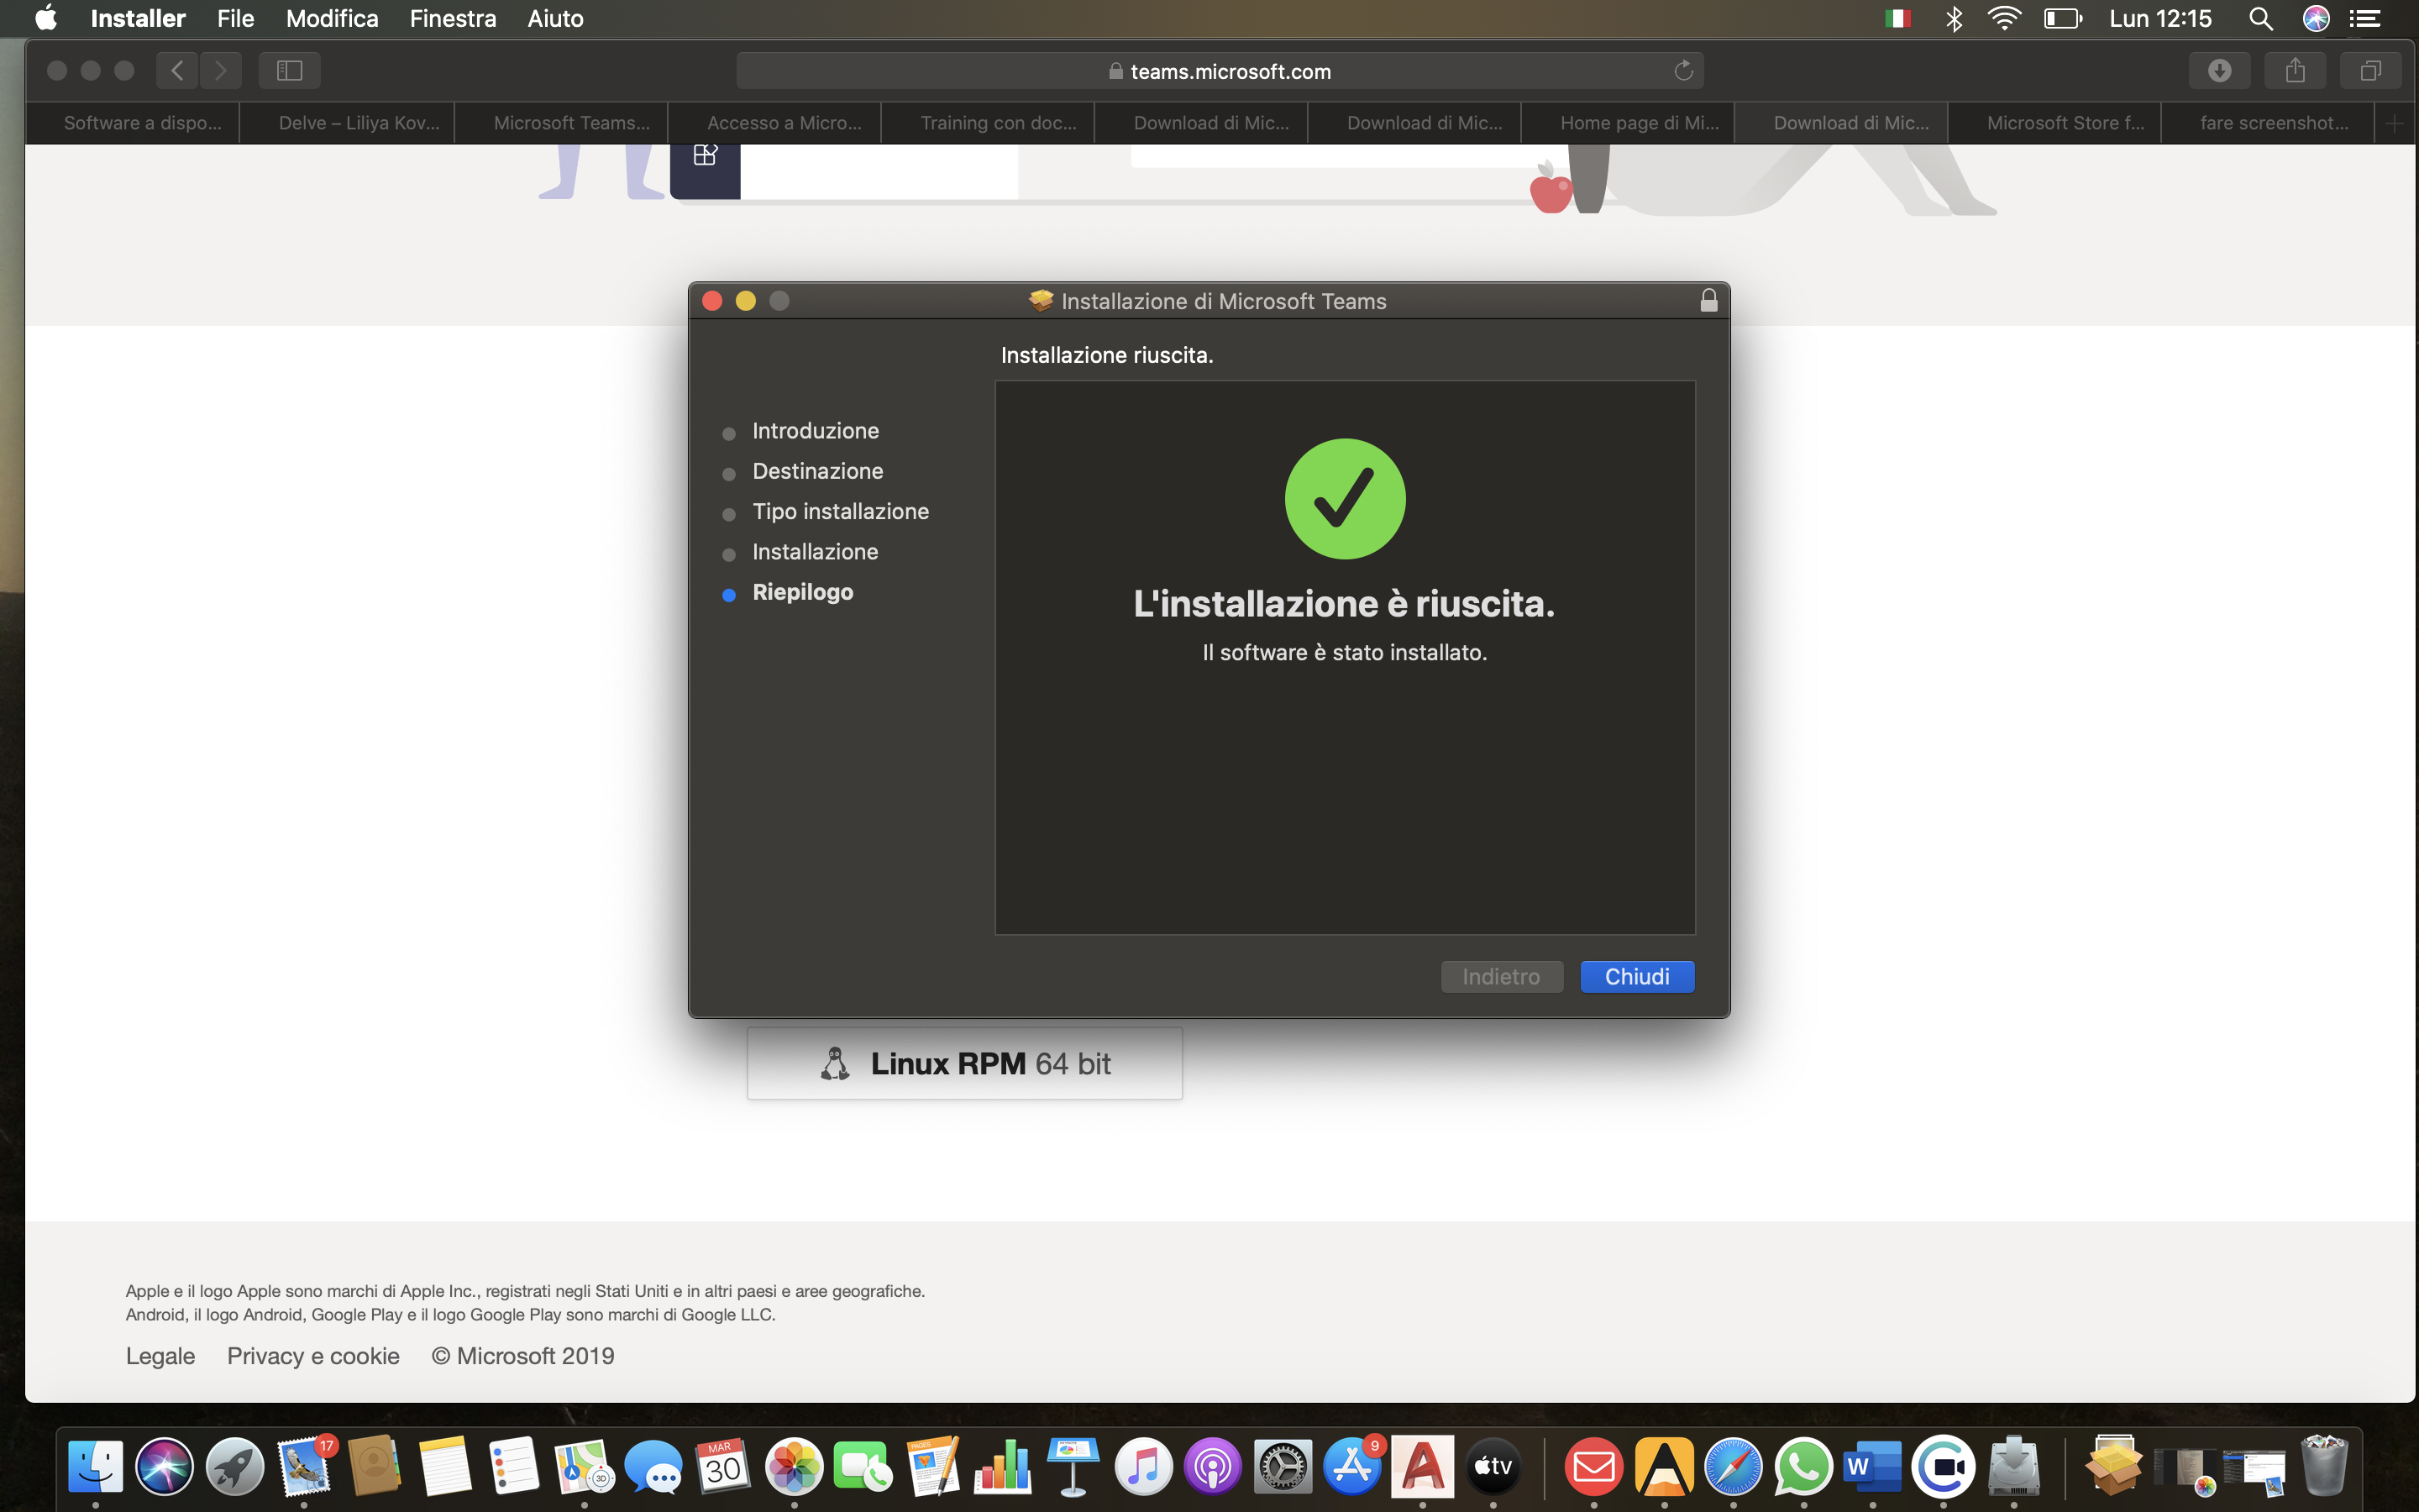
Task: Open the Finestra menu
Action: [x=453, y=18]
